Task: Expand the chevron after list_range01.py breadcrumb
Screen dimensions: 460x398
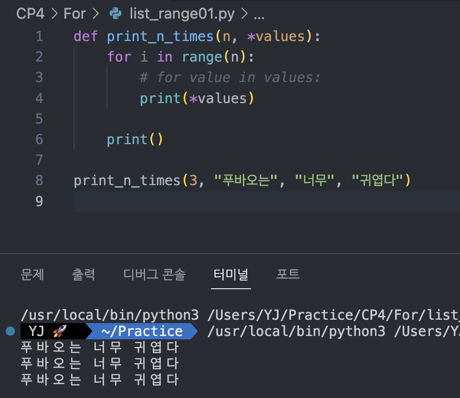Action: pos(244,13)
